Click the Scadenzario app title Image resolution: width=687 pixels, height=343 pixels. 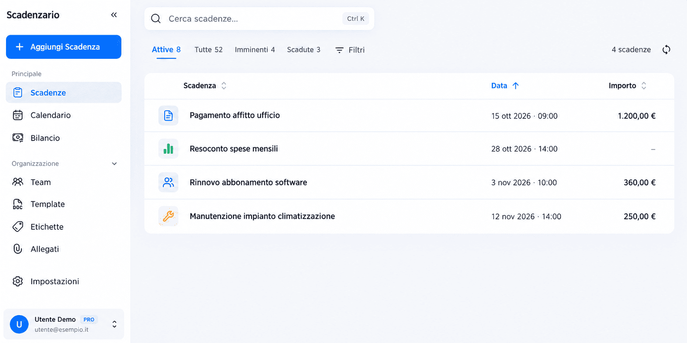tap(33, 15)
